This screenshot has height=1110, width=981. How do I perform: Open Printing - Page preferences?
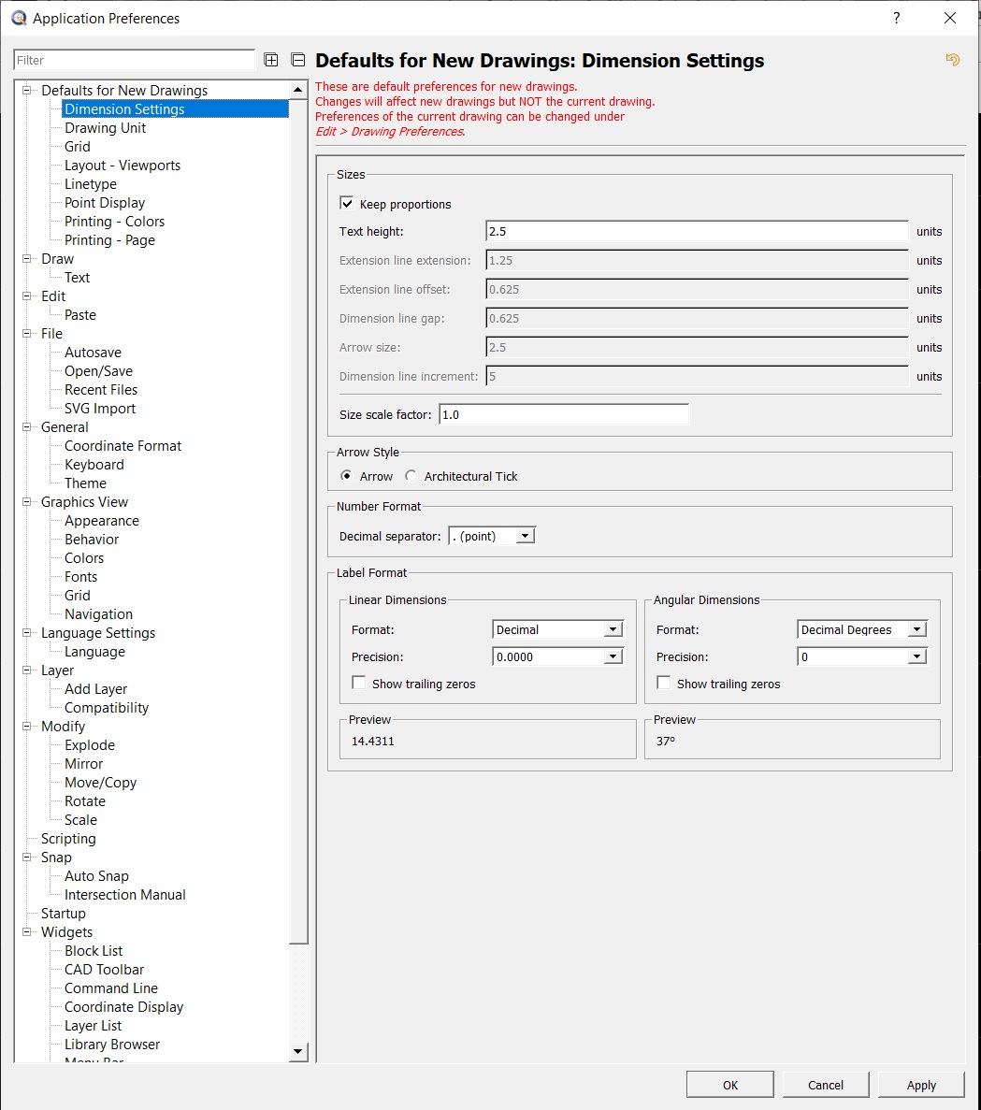point(109,240)
